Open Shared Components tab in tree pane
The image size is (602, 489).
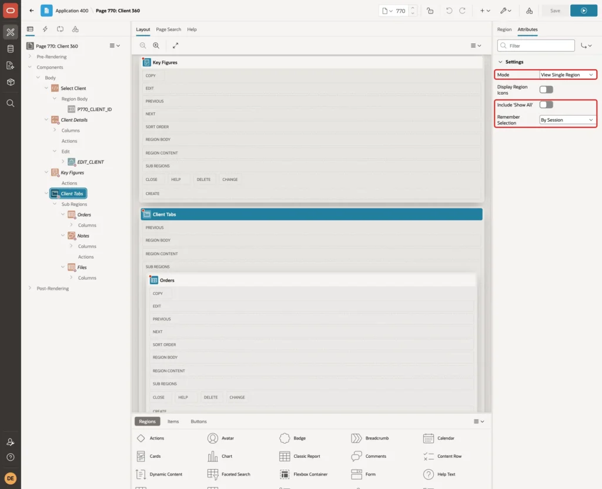click(x=75, y=29)
